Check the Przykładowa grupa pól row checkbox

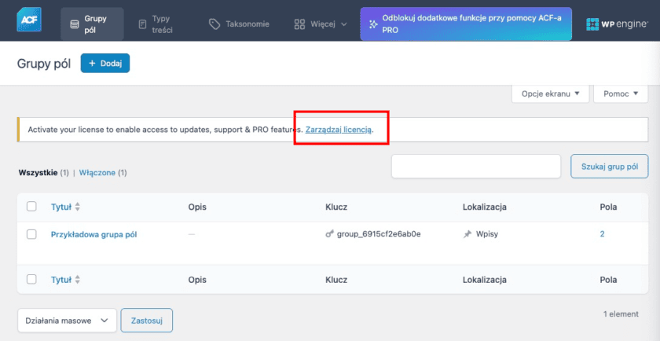point(31,234)
